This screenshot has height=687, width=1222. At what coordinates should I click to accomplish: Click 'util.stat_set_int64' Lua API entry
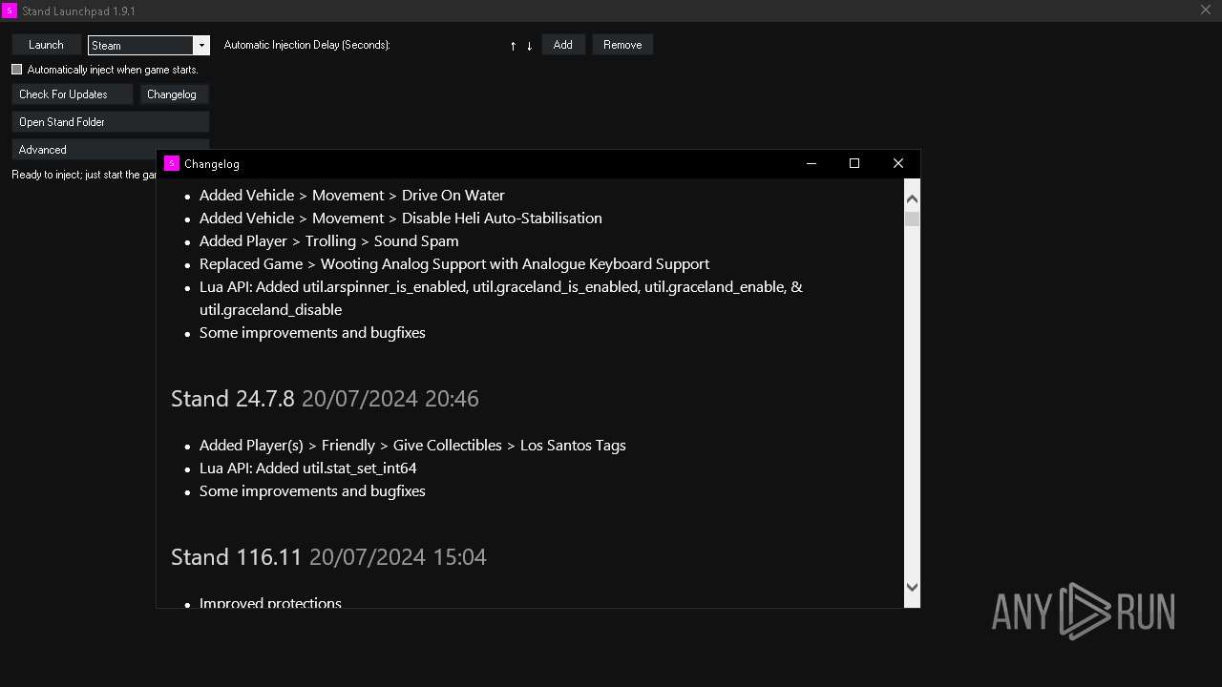coord(308,468)
